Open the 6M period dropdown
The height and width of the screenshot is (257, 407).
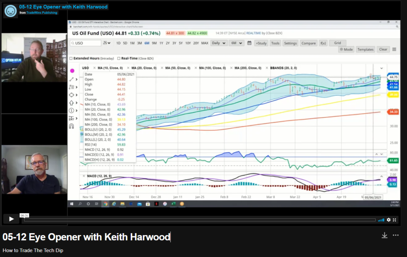tap(236, 43)
